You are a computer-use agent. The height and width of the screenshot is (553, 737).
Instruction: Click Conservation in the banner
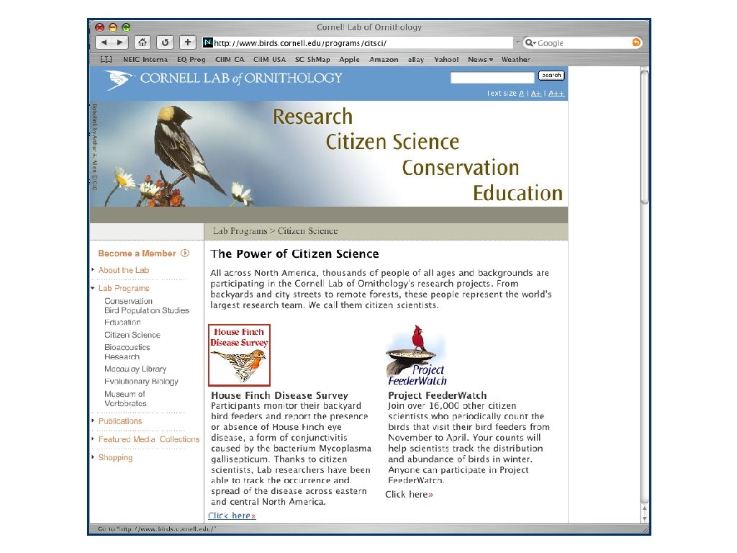click(x=461, y=167)
